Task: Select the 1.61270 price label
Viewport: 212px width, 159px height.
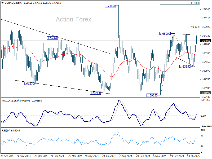Action: 29,83
